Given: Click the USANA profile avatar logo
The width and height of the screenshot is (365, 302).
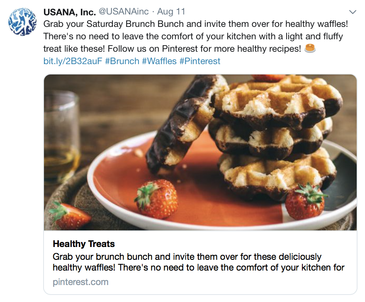Looking at the screenshot, I should 22,22.
